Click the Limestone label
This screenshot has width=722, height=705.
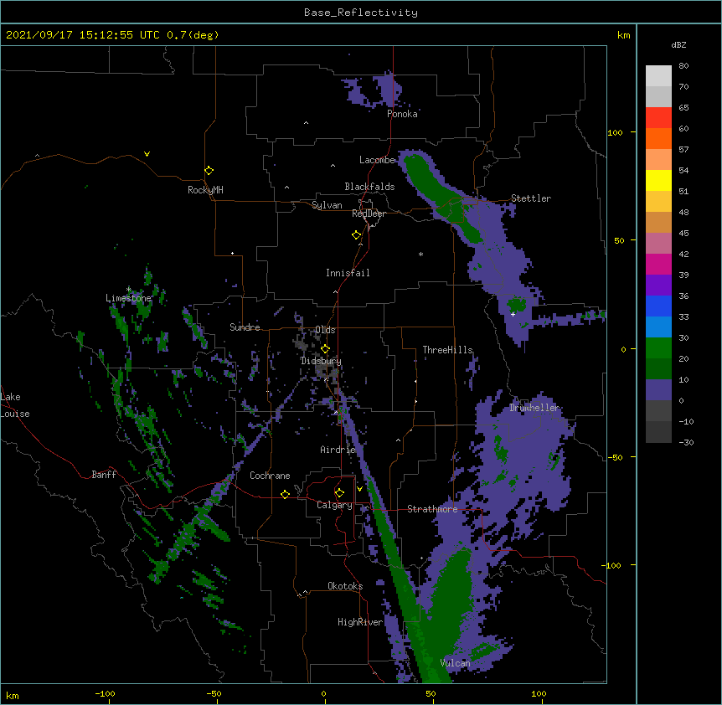coord(128,298)
